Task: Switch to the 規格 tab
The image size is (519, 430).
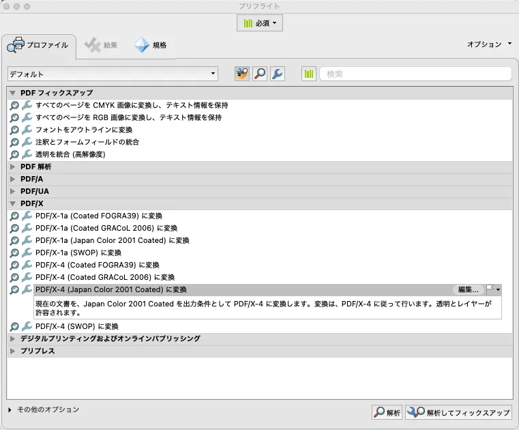Action: (x=151, y=45)
